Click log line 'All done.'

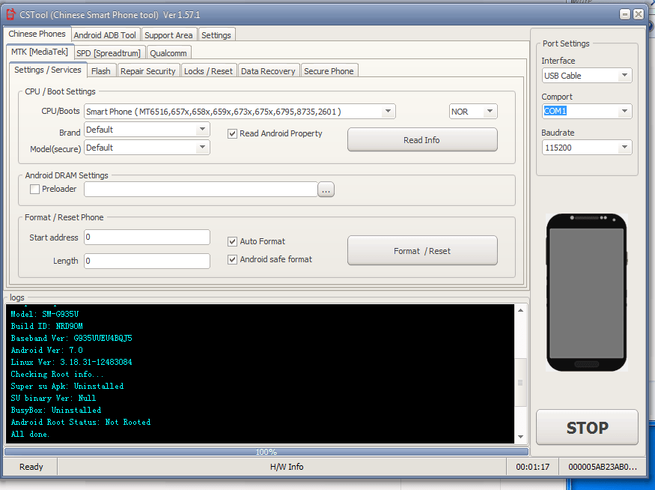[x=30, y=434]
